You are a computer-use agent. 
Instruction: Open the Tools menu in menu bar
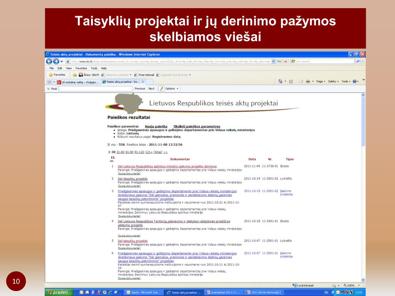point(94,68)
